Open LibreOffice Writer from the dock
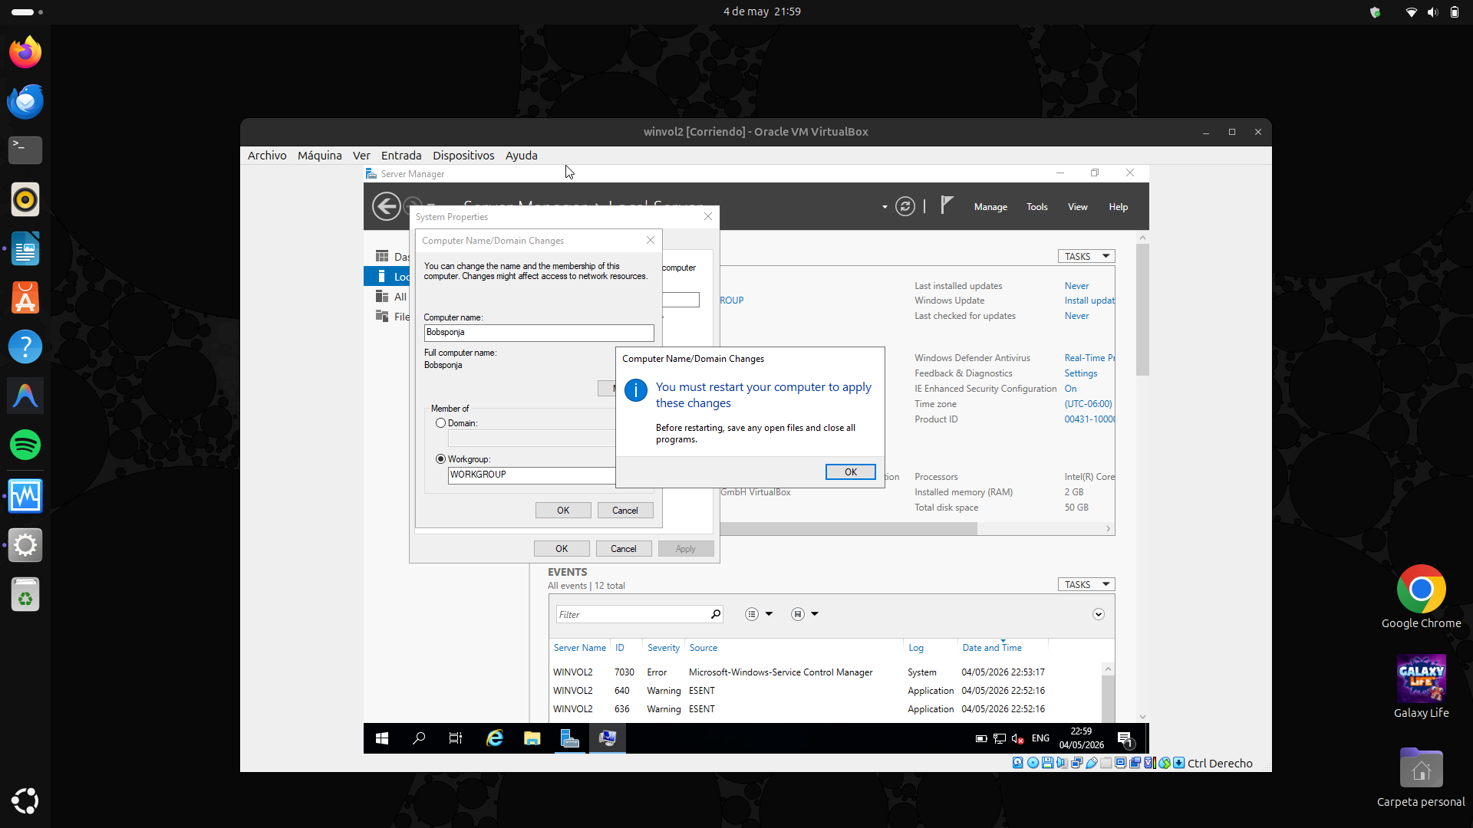Image resolution: width=1473 pixels, height=828 pixels. pyautogui.click(x=25, y=248)
